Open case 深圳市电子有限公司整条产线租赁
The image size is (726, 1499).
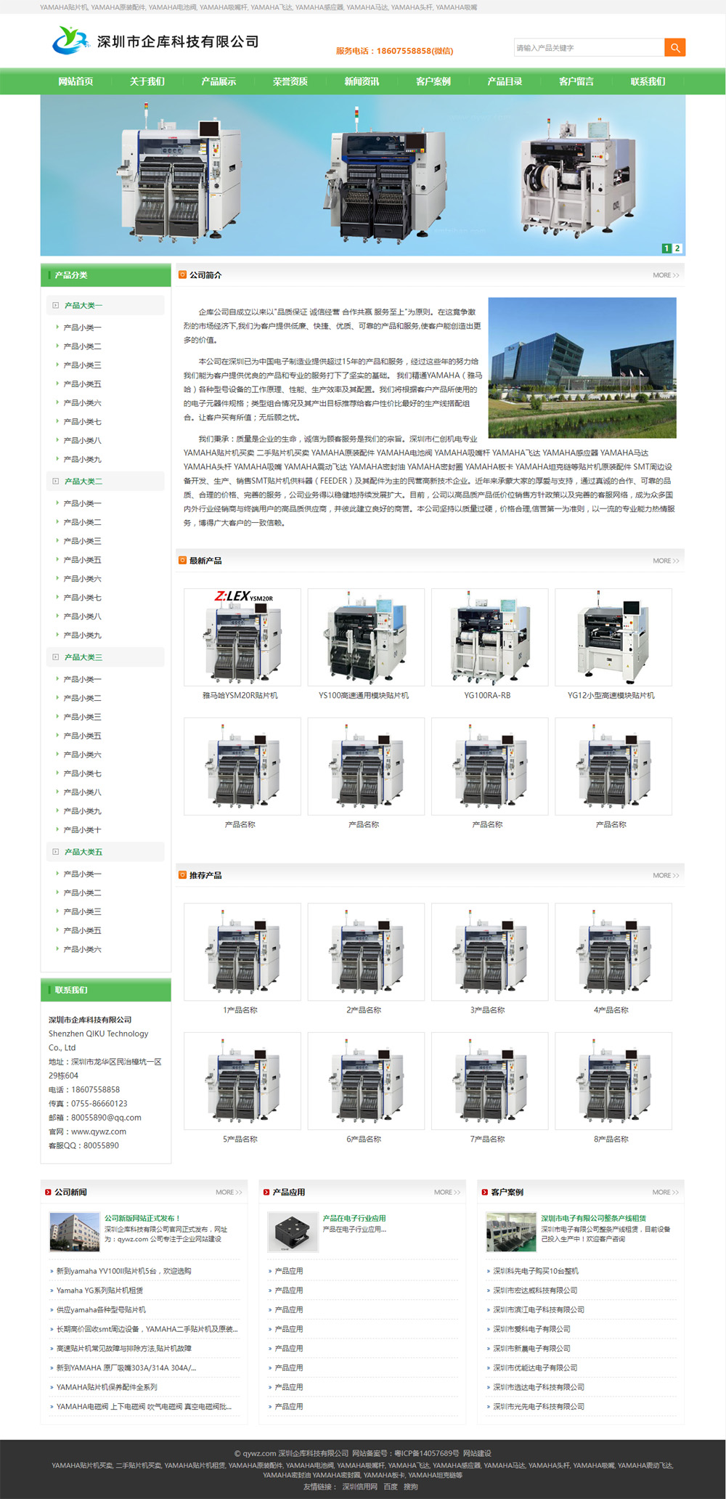click(593, 1218)
